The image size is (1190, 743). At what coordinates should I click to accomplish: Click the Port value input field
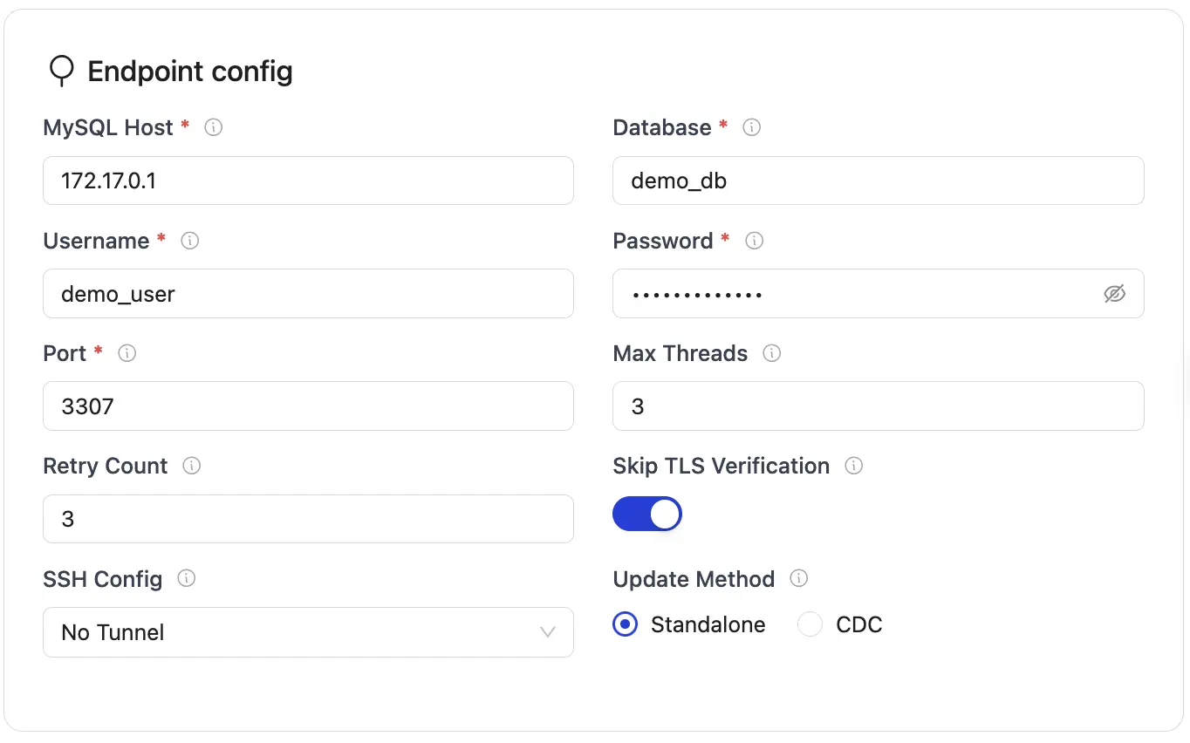click(x=308, y=406)
